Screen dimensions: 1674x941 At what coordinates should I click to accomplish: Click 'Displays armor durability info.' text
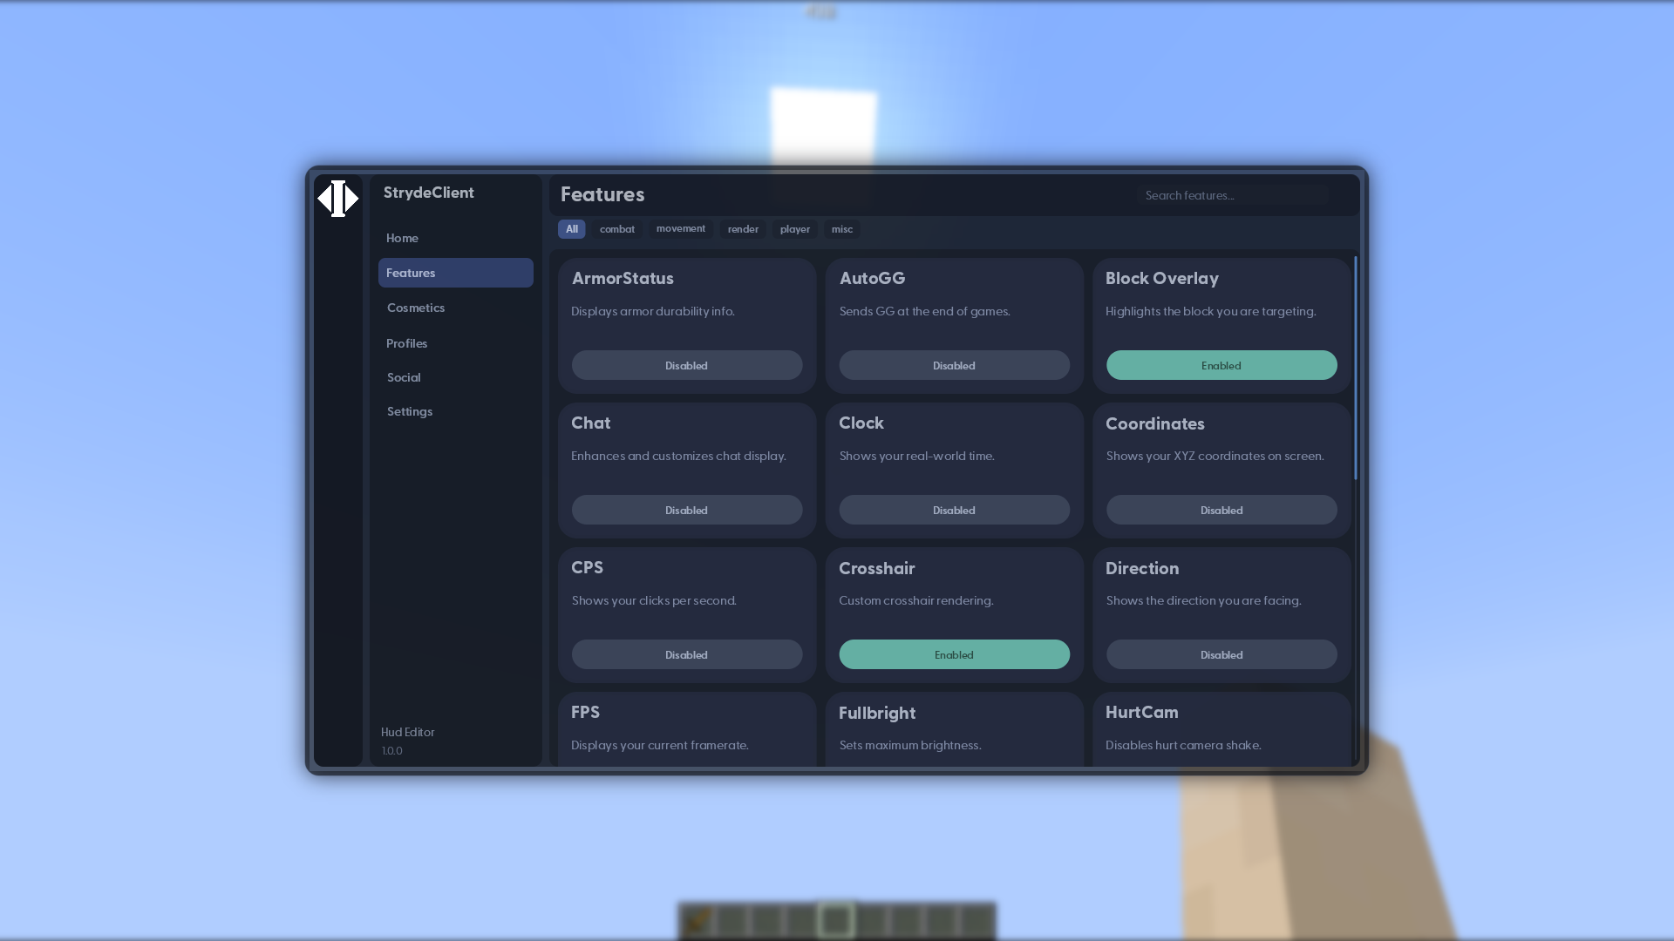click(x=653, y=311)
